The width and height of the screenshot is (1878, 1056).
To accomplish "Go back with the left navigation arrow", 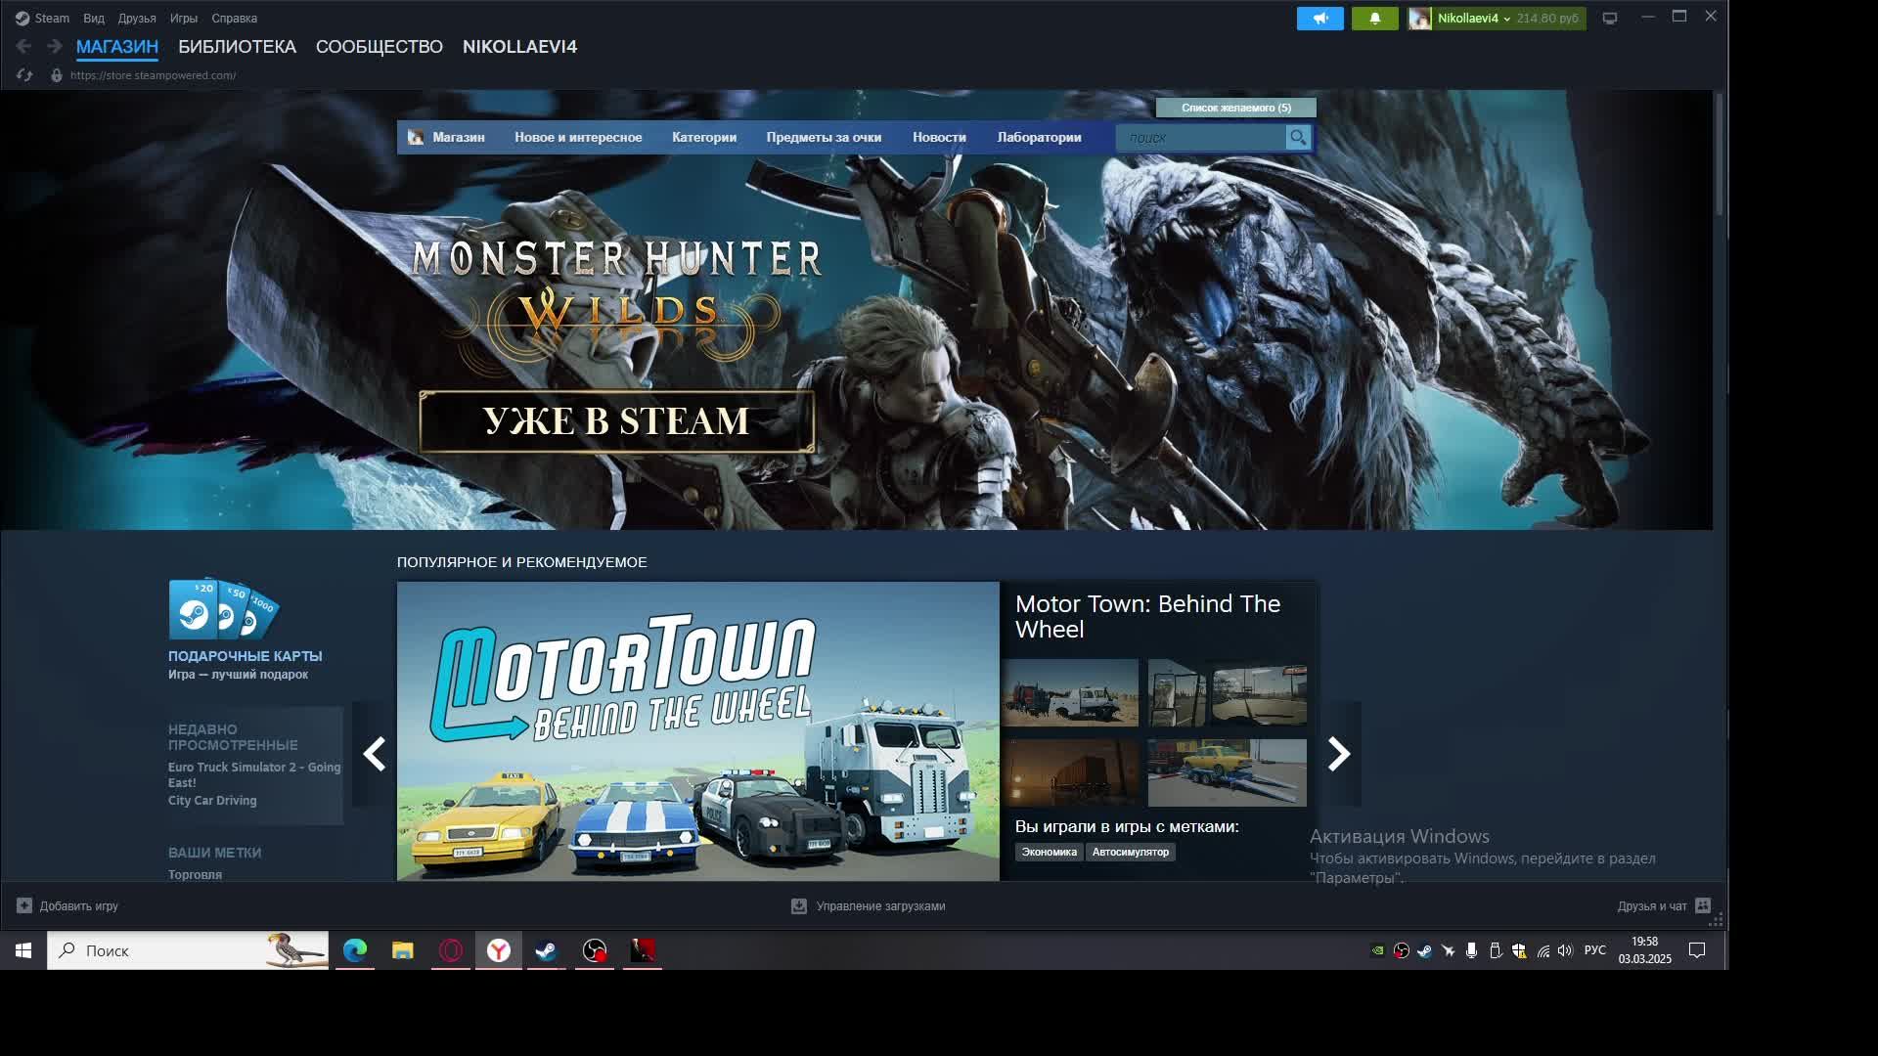I will click(x=24, y=47).
